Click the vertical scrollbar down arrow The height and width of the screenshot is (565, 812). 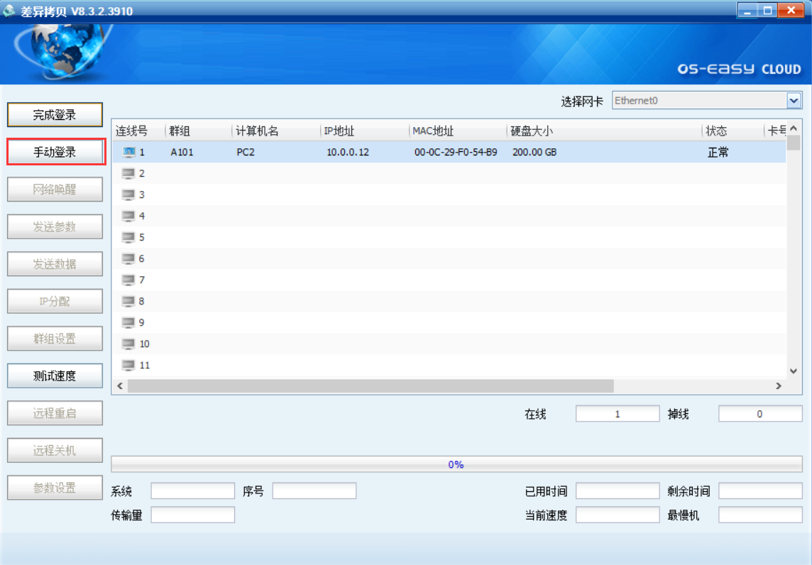point(794,371)
